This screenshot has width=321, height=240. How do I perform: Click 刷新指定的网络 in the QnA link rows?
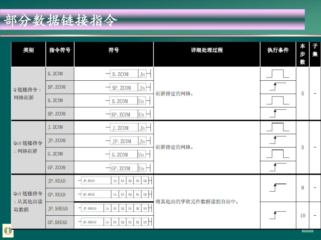[174, 147]
